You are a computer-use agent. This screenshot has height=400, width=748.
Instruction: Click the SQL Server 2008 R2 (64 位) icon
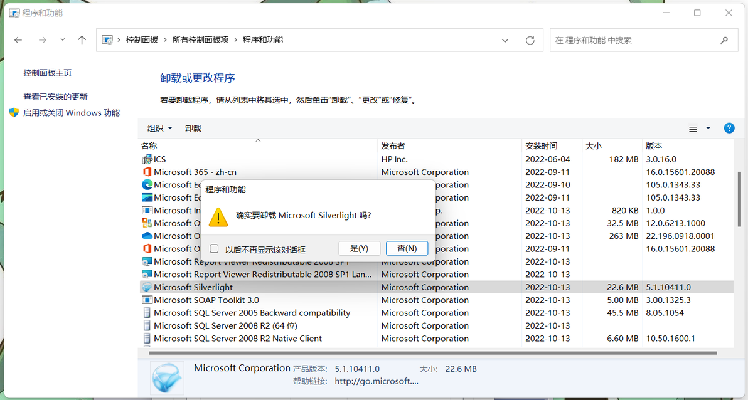tap(147, 325)
